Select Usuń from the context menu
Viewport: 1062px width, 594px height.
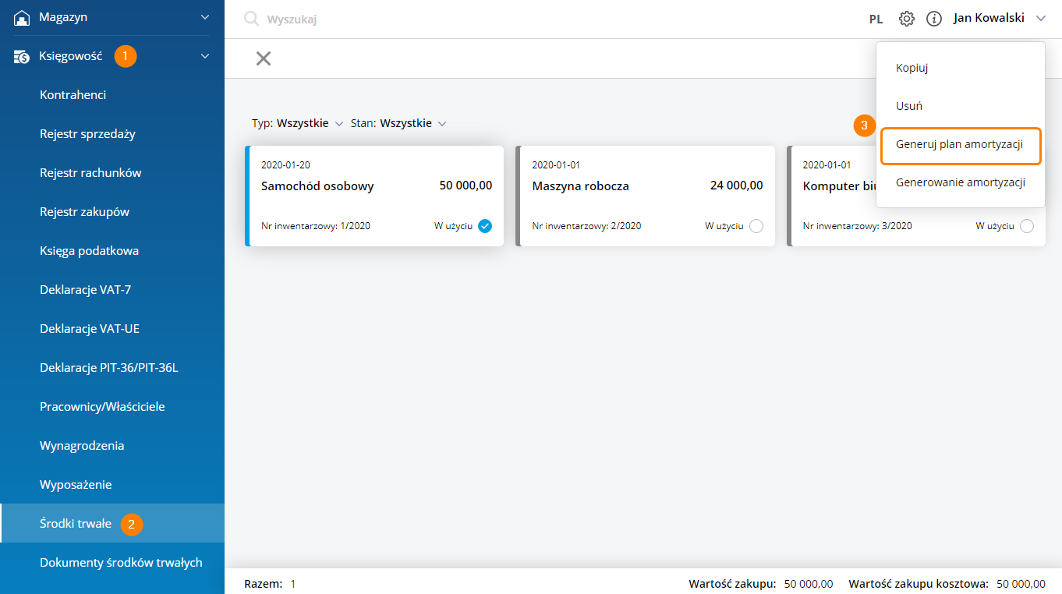click(909, 106)
